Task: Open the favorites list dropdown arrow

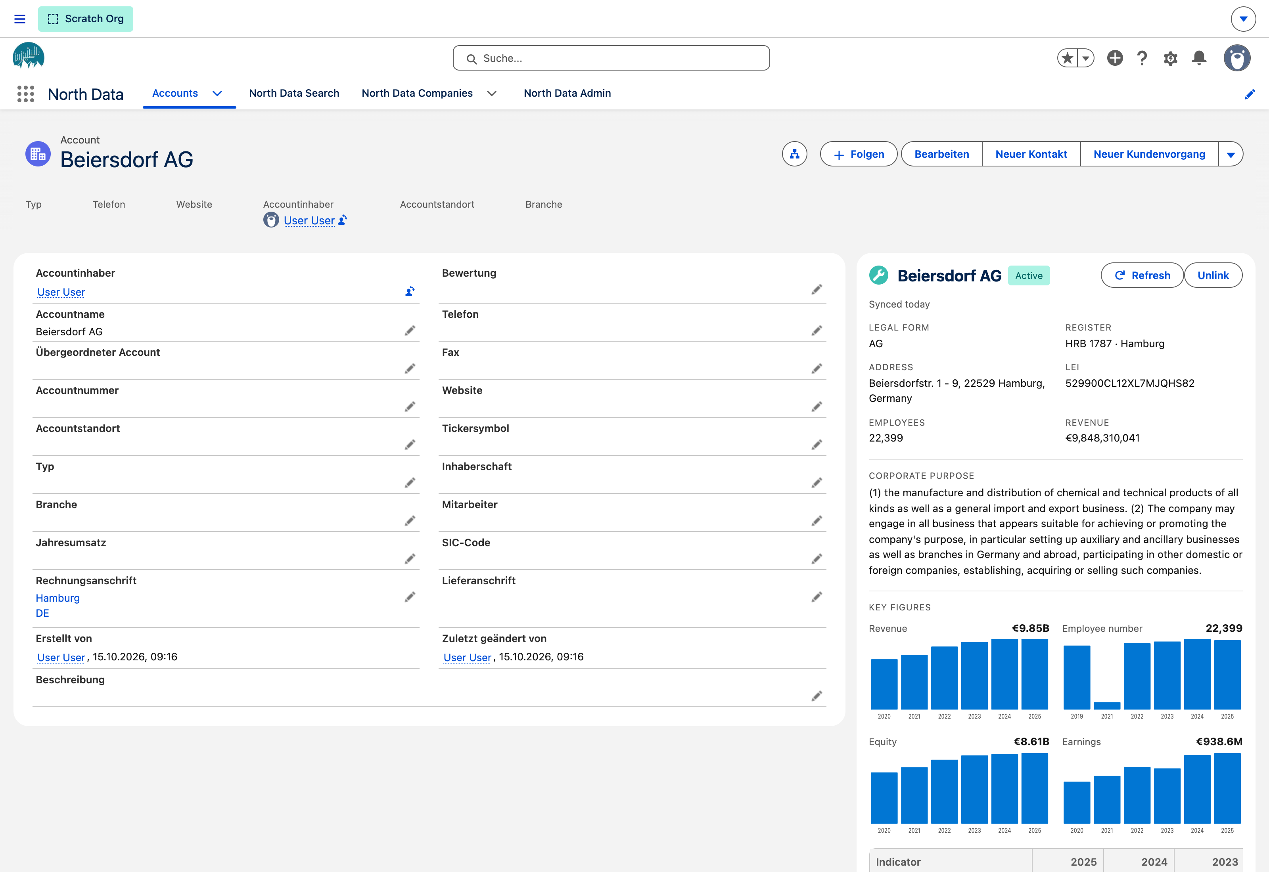Action: pos(1086,58)
